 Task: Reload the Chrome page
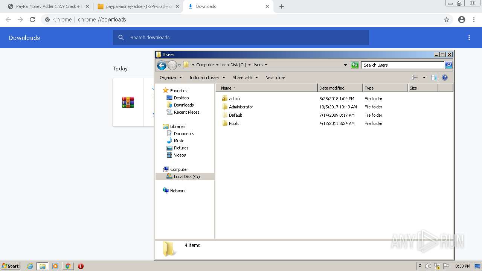[32, 20]
